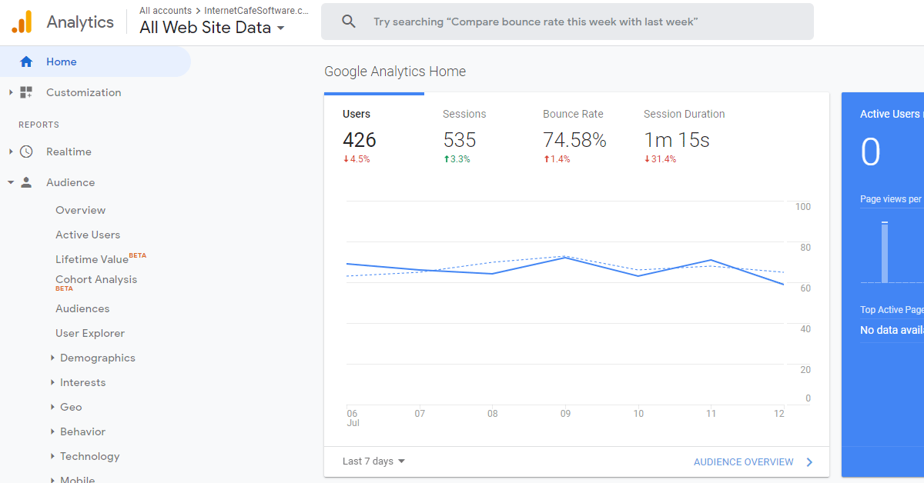Open User Explorer report
Viewport: 924px width, 483px height.
click(x=90, y=333)
